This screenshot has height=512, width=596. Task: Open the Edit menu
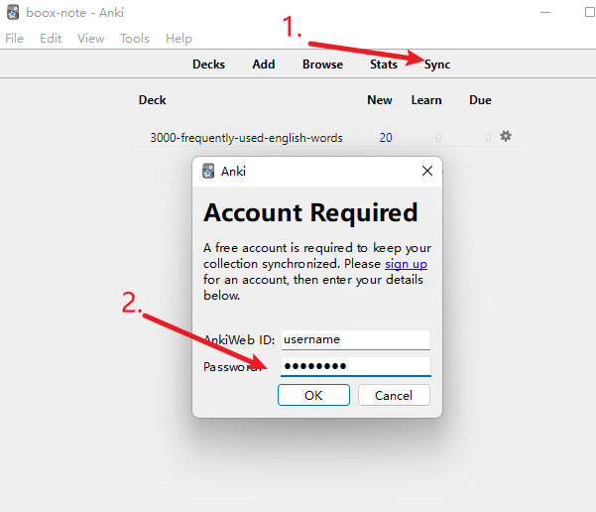(51, 39)
